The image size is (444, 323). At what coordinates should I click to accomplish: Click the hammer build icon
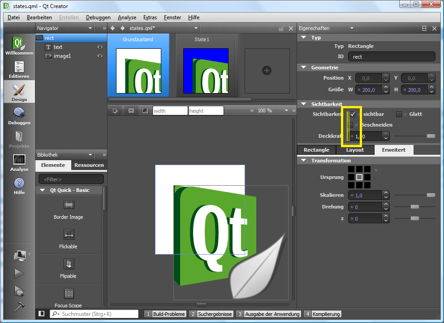pos(19,306)
